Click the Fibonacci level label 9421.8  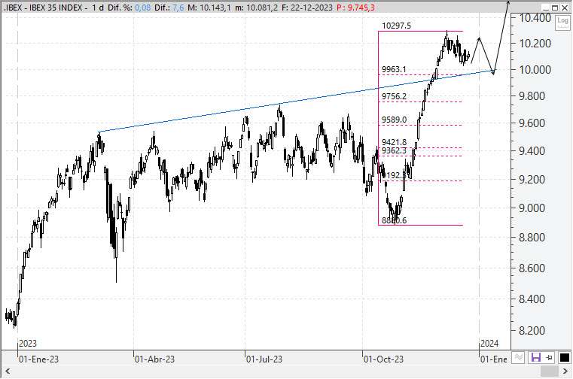coord(394,142)
